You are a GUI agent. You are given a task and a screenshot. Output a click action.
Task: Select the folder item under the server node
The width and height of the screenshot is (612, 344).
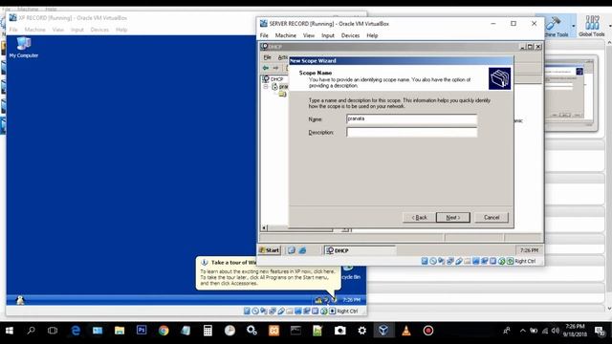click(x=283, y=94)
